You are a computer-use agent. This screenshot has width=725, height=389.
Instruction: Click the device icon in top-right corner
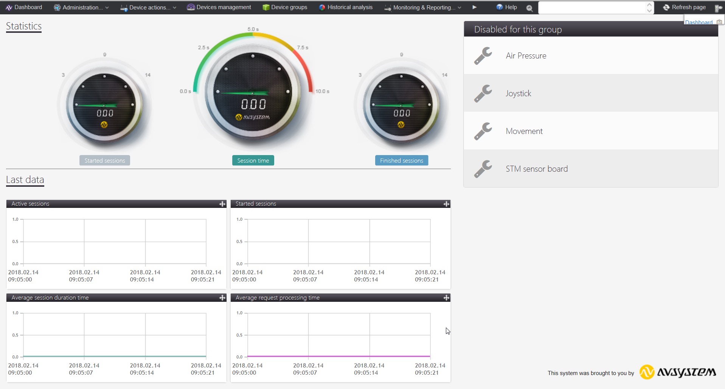[x=718, y=8]
